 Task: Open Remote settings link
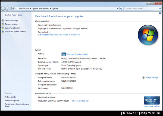(12, 24)
